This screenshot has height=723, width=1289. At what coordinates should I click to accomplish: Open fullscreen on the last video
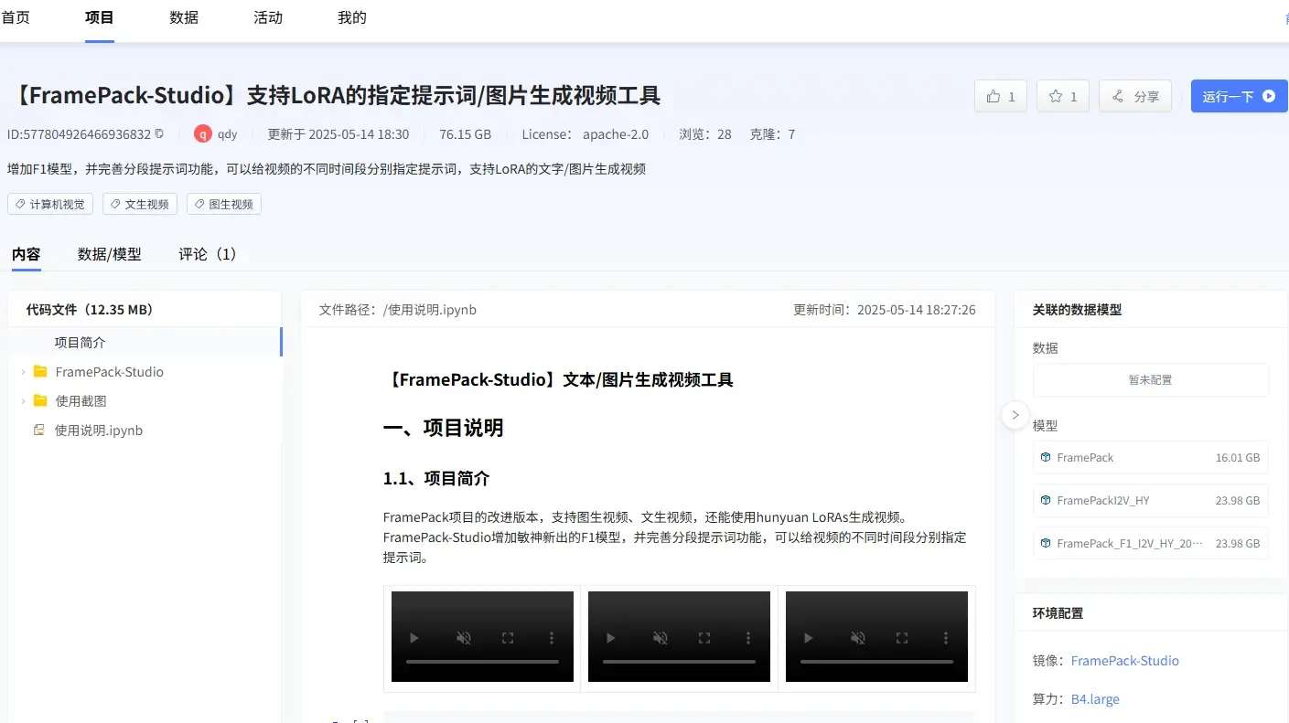tap(902, 638)
